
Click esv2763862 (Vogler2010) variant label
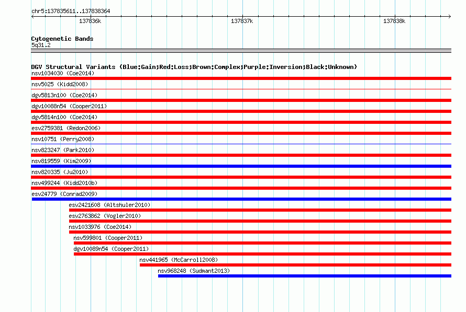[x=105, y=216]
